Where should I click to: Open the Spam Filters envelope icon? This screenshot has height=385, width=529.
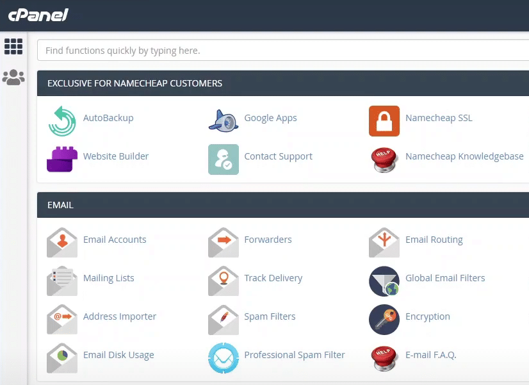tap(224, 320)
